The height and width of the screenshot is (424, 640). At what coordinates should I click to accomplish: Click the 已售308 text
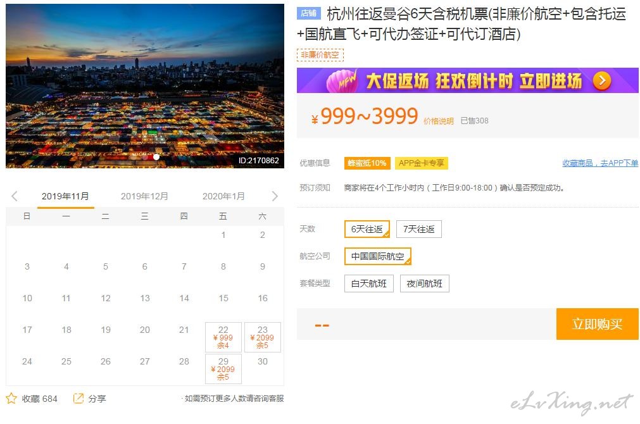point(474,121)
